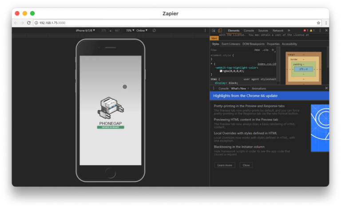Image resolution: width=341 pixels, height=208 pixels.
Task: Click the display: block declaration
Action: pyautogui.click(x=226, y=83)
